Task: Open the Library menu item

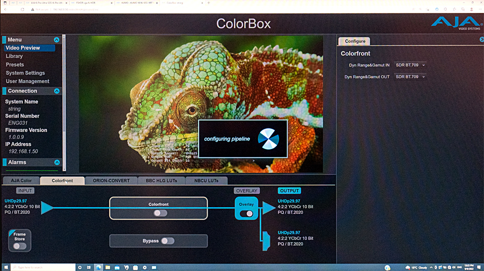Action: point(14,56)
